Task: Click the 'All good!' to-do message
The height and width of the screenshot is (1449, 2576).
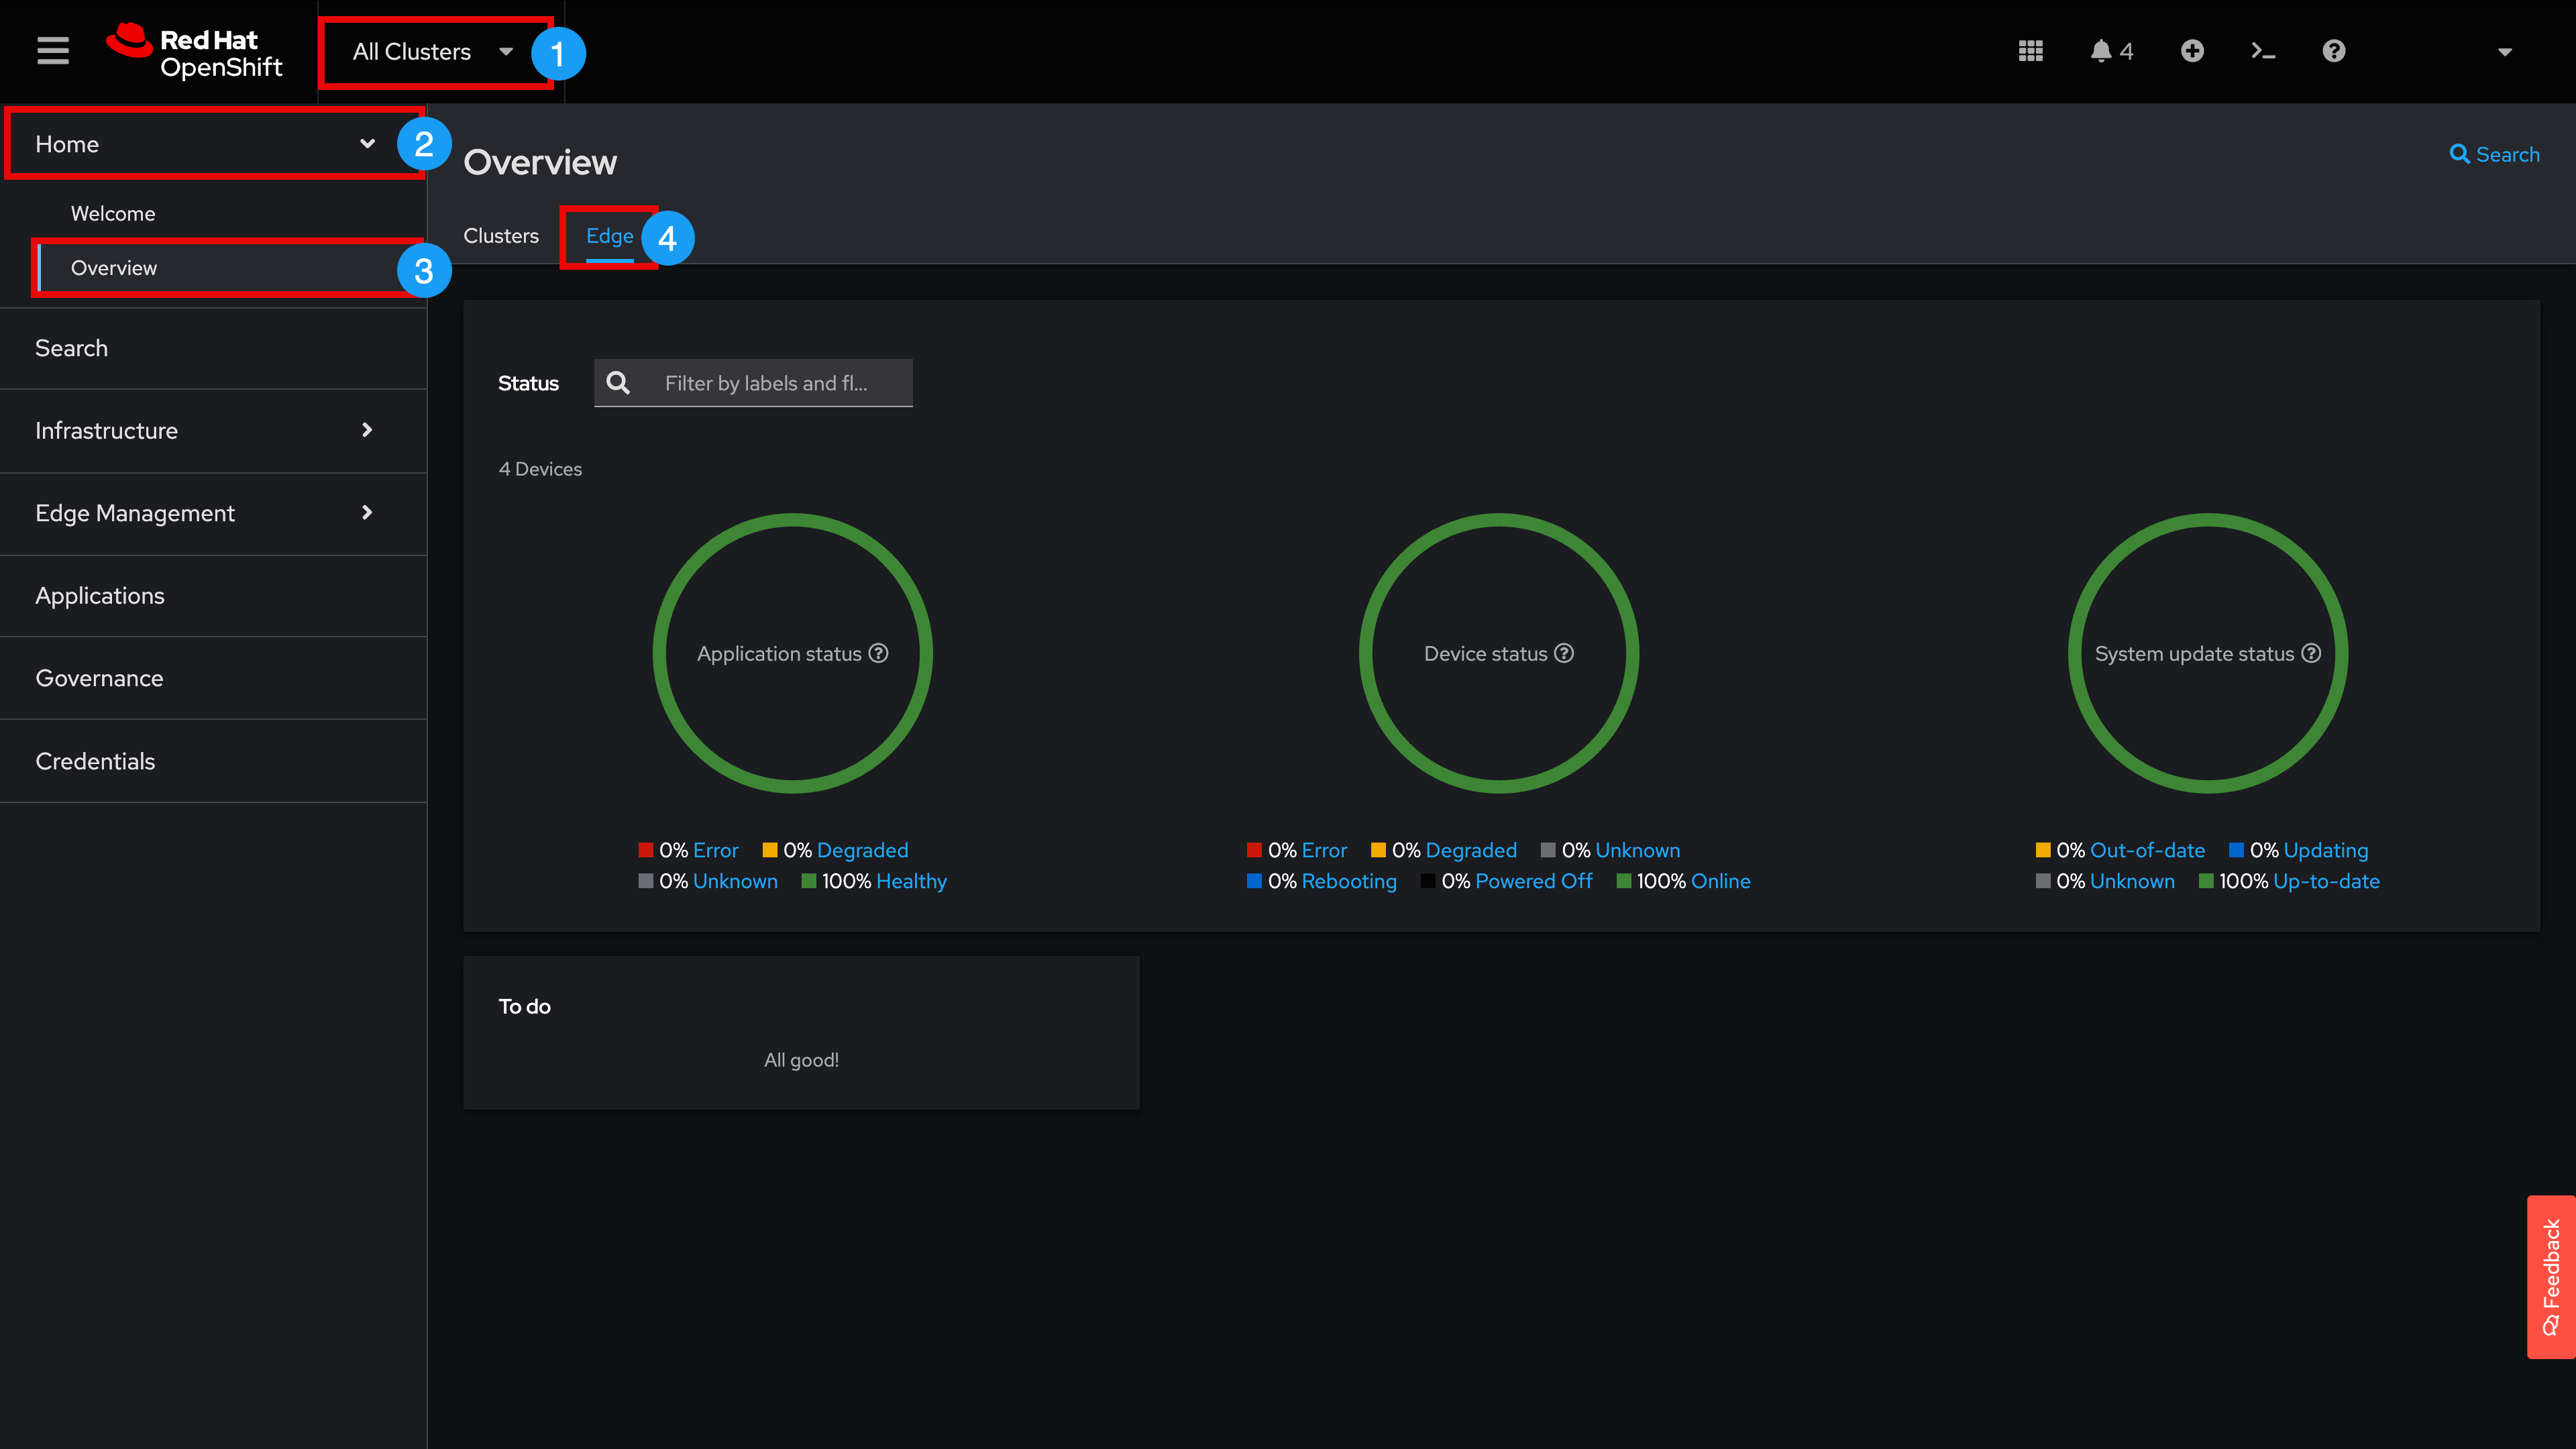Action: pos(801,1060)
